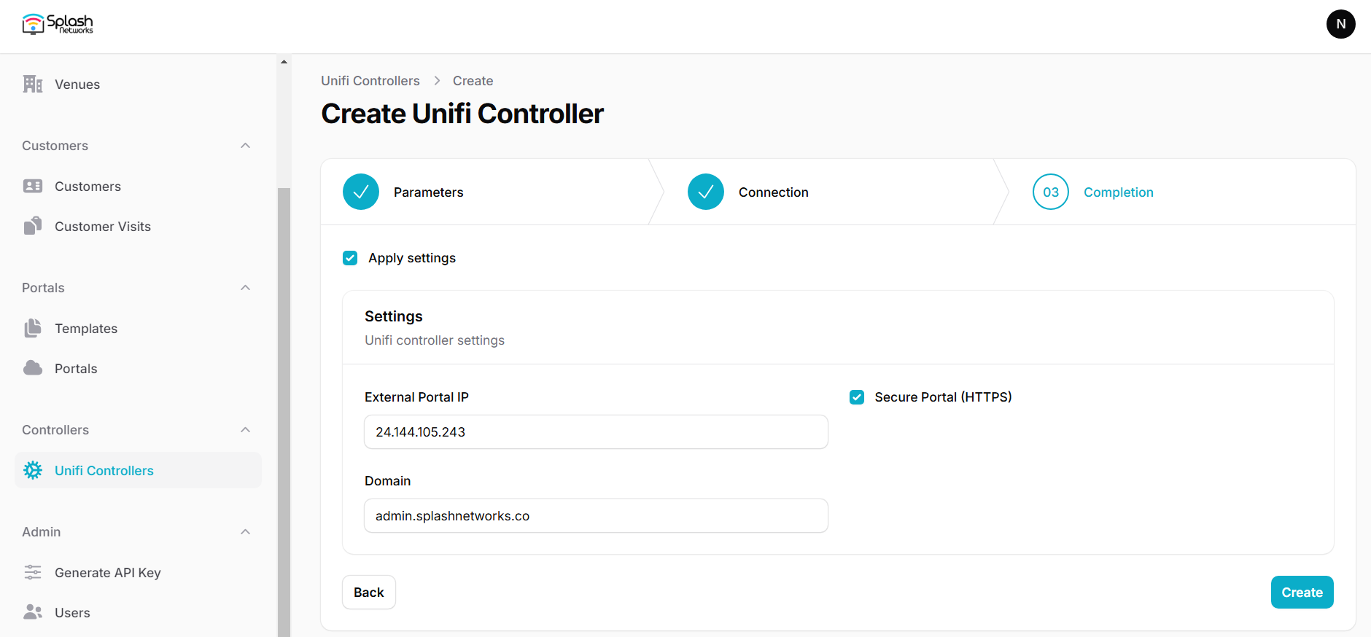Click the Templates documents icon
Screen dimensions: 1371x637
(x=33, y=328)
